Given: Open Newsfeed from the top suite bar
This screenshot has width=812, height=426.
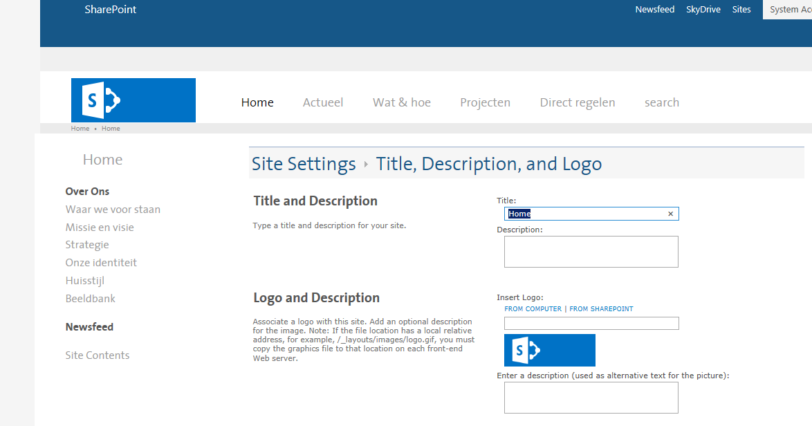Looking at the screenshot, I should pos(654,9).
